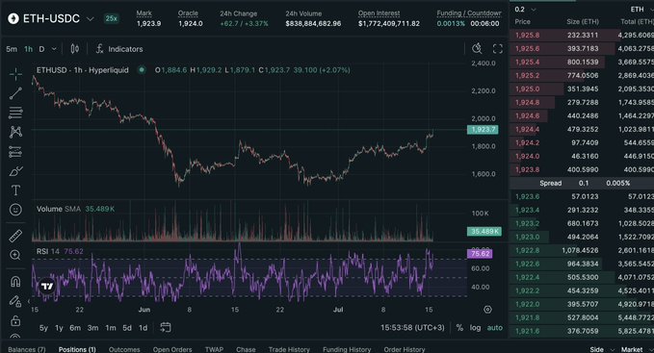Enter fullscreen chart mode
Screen dimensions: 654x353
point(498,49)
